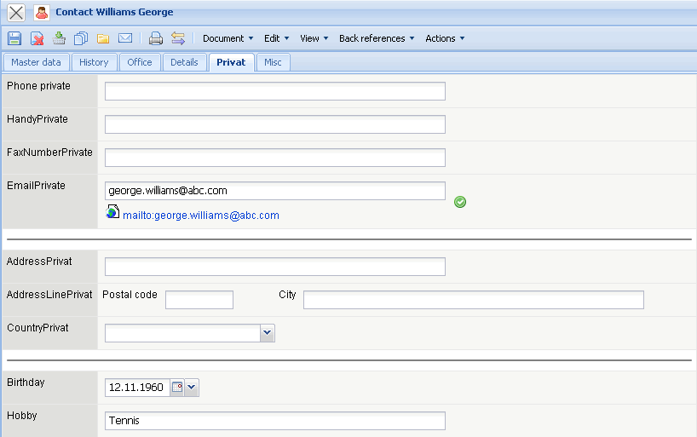Open the Actions menu
The width and height of the screenshot is (697, 437).
(x=445, y=38)
